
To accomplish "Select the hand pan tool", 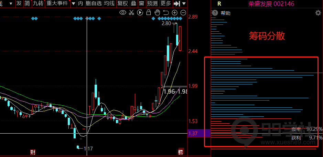I will (x=157, y=12).
